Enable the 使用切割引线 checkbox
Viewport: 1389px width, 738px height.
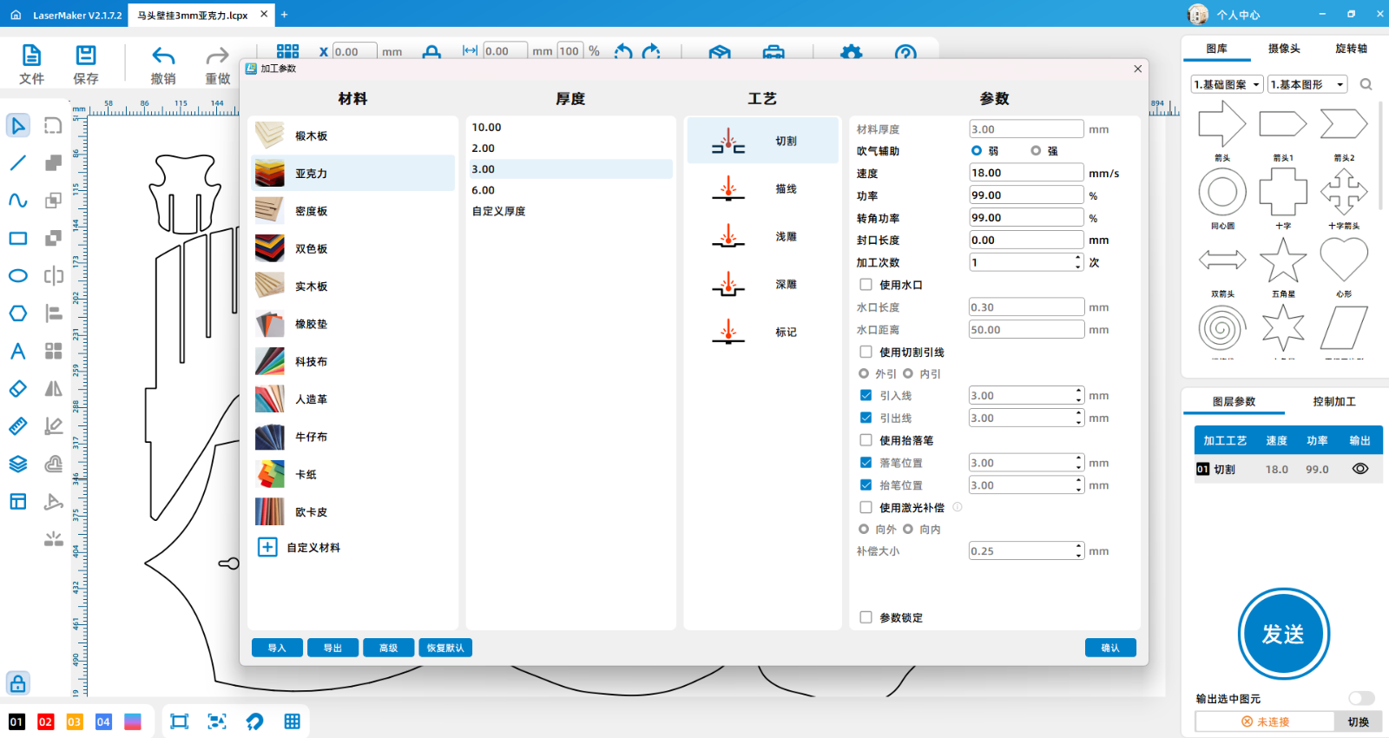tap(866, 352)
